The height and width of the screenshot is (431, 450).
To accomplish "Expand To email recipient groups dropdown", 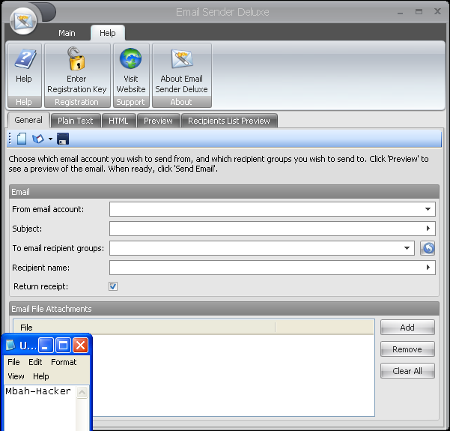I will pyautogui.click(x=407, y=248).
